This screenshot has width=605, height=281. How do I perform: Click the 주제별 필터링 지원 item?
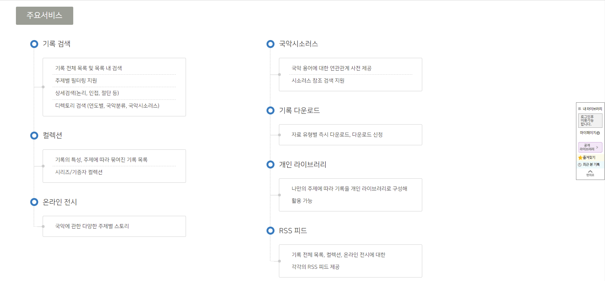click(x=76, y=81)
